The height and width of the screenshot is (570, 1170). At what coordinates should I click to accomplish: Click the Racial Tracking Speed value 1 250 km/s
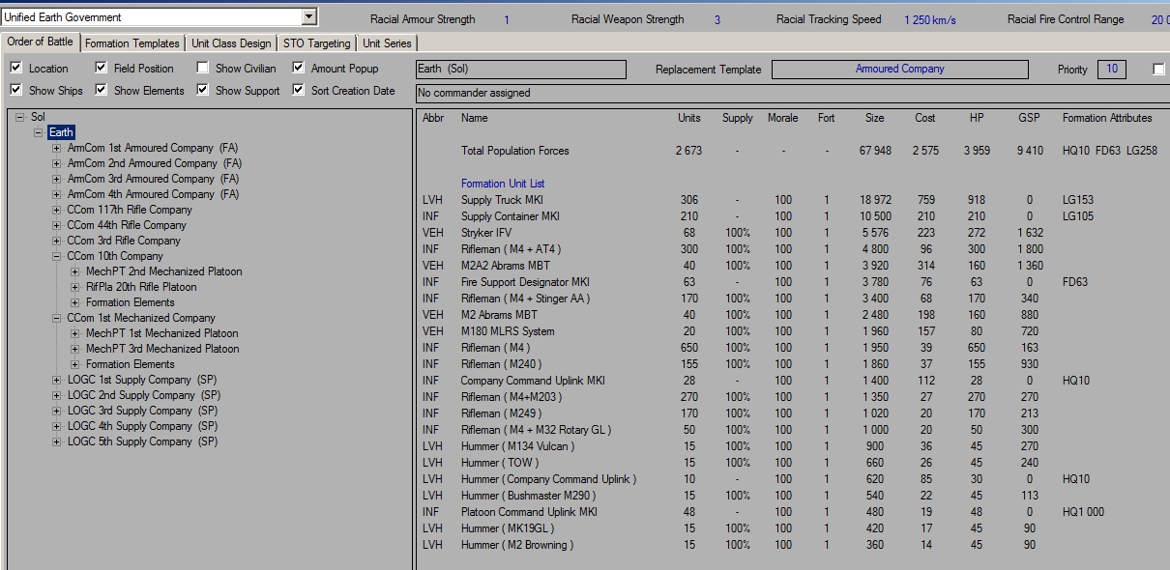point(930,20)
